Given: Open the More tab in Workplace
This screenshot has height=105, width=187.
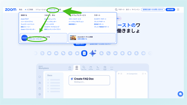Looking at the screenshot, I should click(x=112, y=68).
